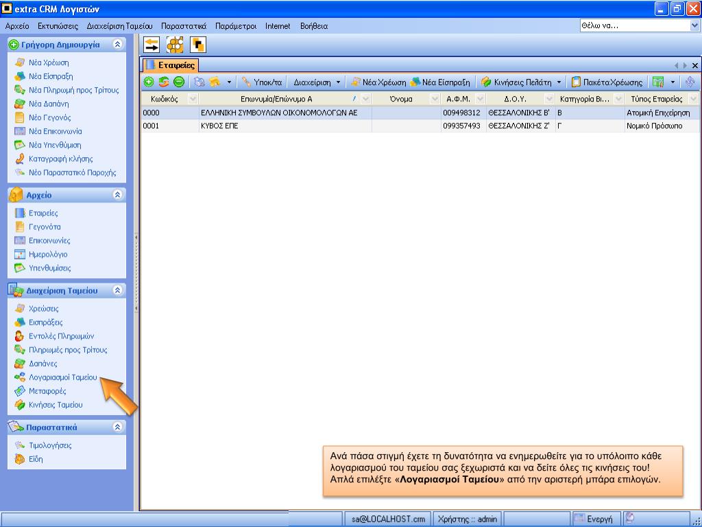Open the Εκτυπώσεις menu

click(x=58, y=26)
